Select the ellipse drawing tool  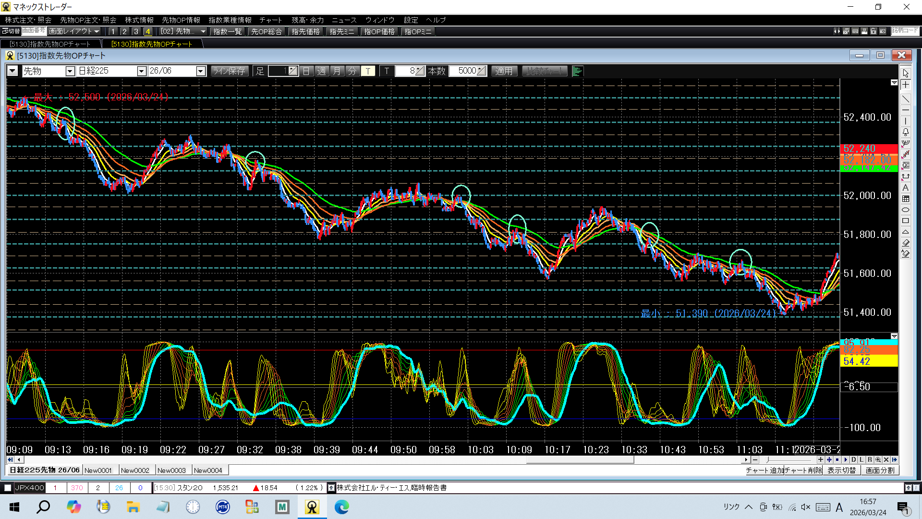pyautogui.click(x=905, y=210)
